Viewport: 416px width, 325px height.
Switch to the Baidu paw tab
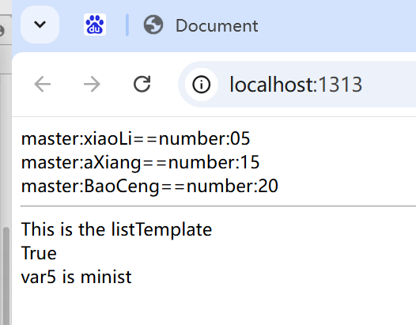pyautogui.click(x=95, y=25)
